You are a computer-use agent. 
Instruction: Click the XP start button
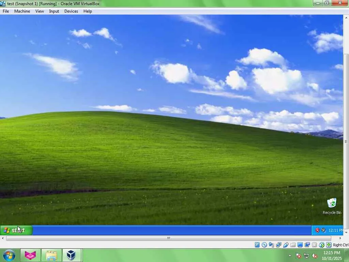pyautogui.click(x=16, y=230)
